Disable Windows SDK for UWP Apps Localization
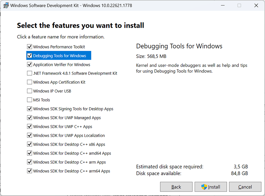 click(29, 135)
